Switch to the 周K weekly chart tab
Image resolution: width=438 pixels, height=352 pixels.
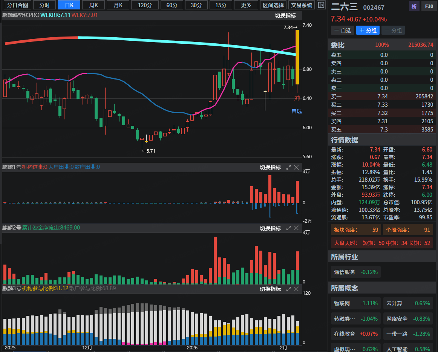pyautogui.click(x=93, y=5)
